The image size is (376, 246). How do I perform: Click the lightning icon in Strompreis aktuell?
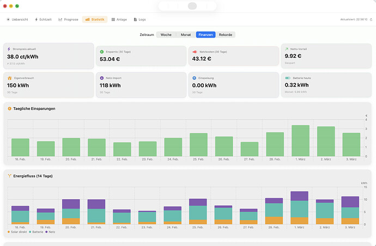9,49
